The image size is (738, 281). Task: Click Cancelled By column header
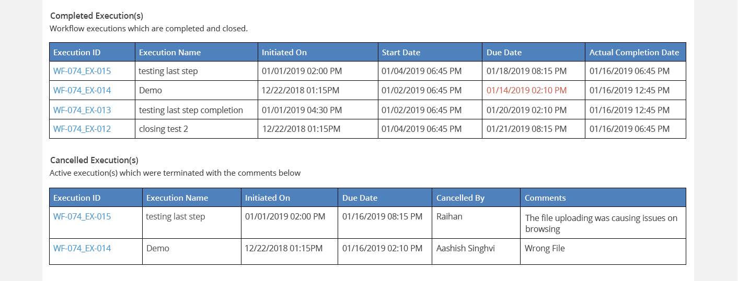[x=460, y=198]
